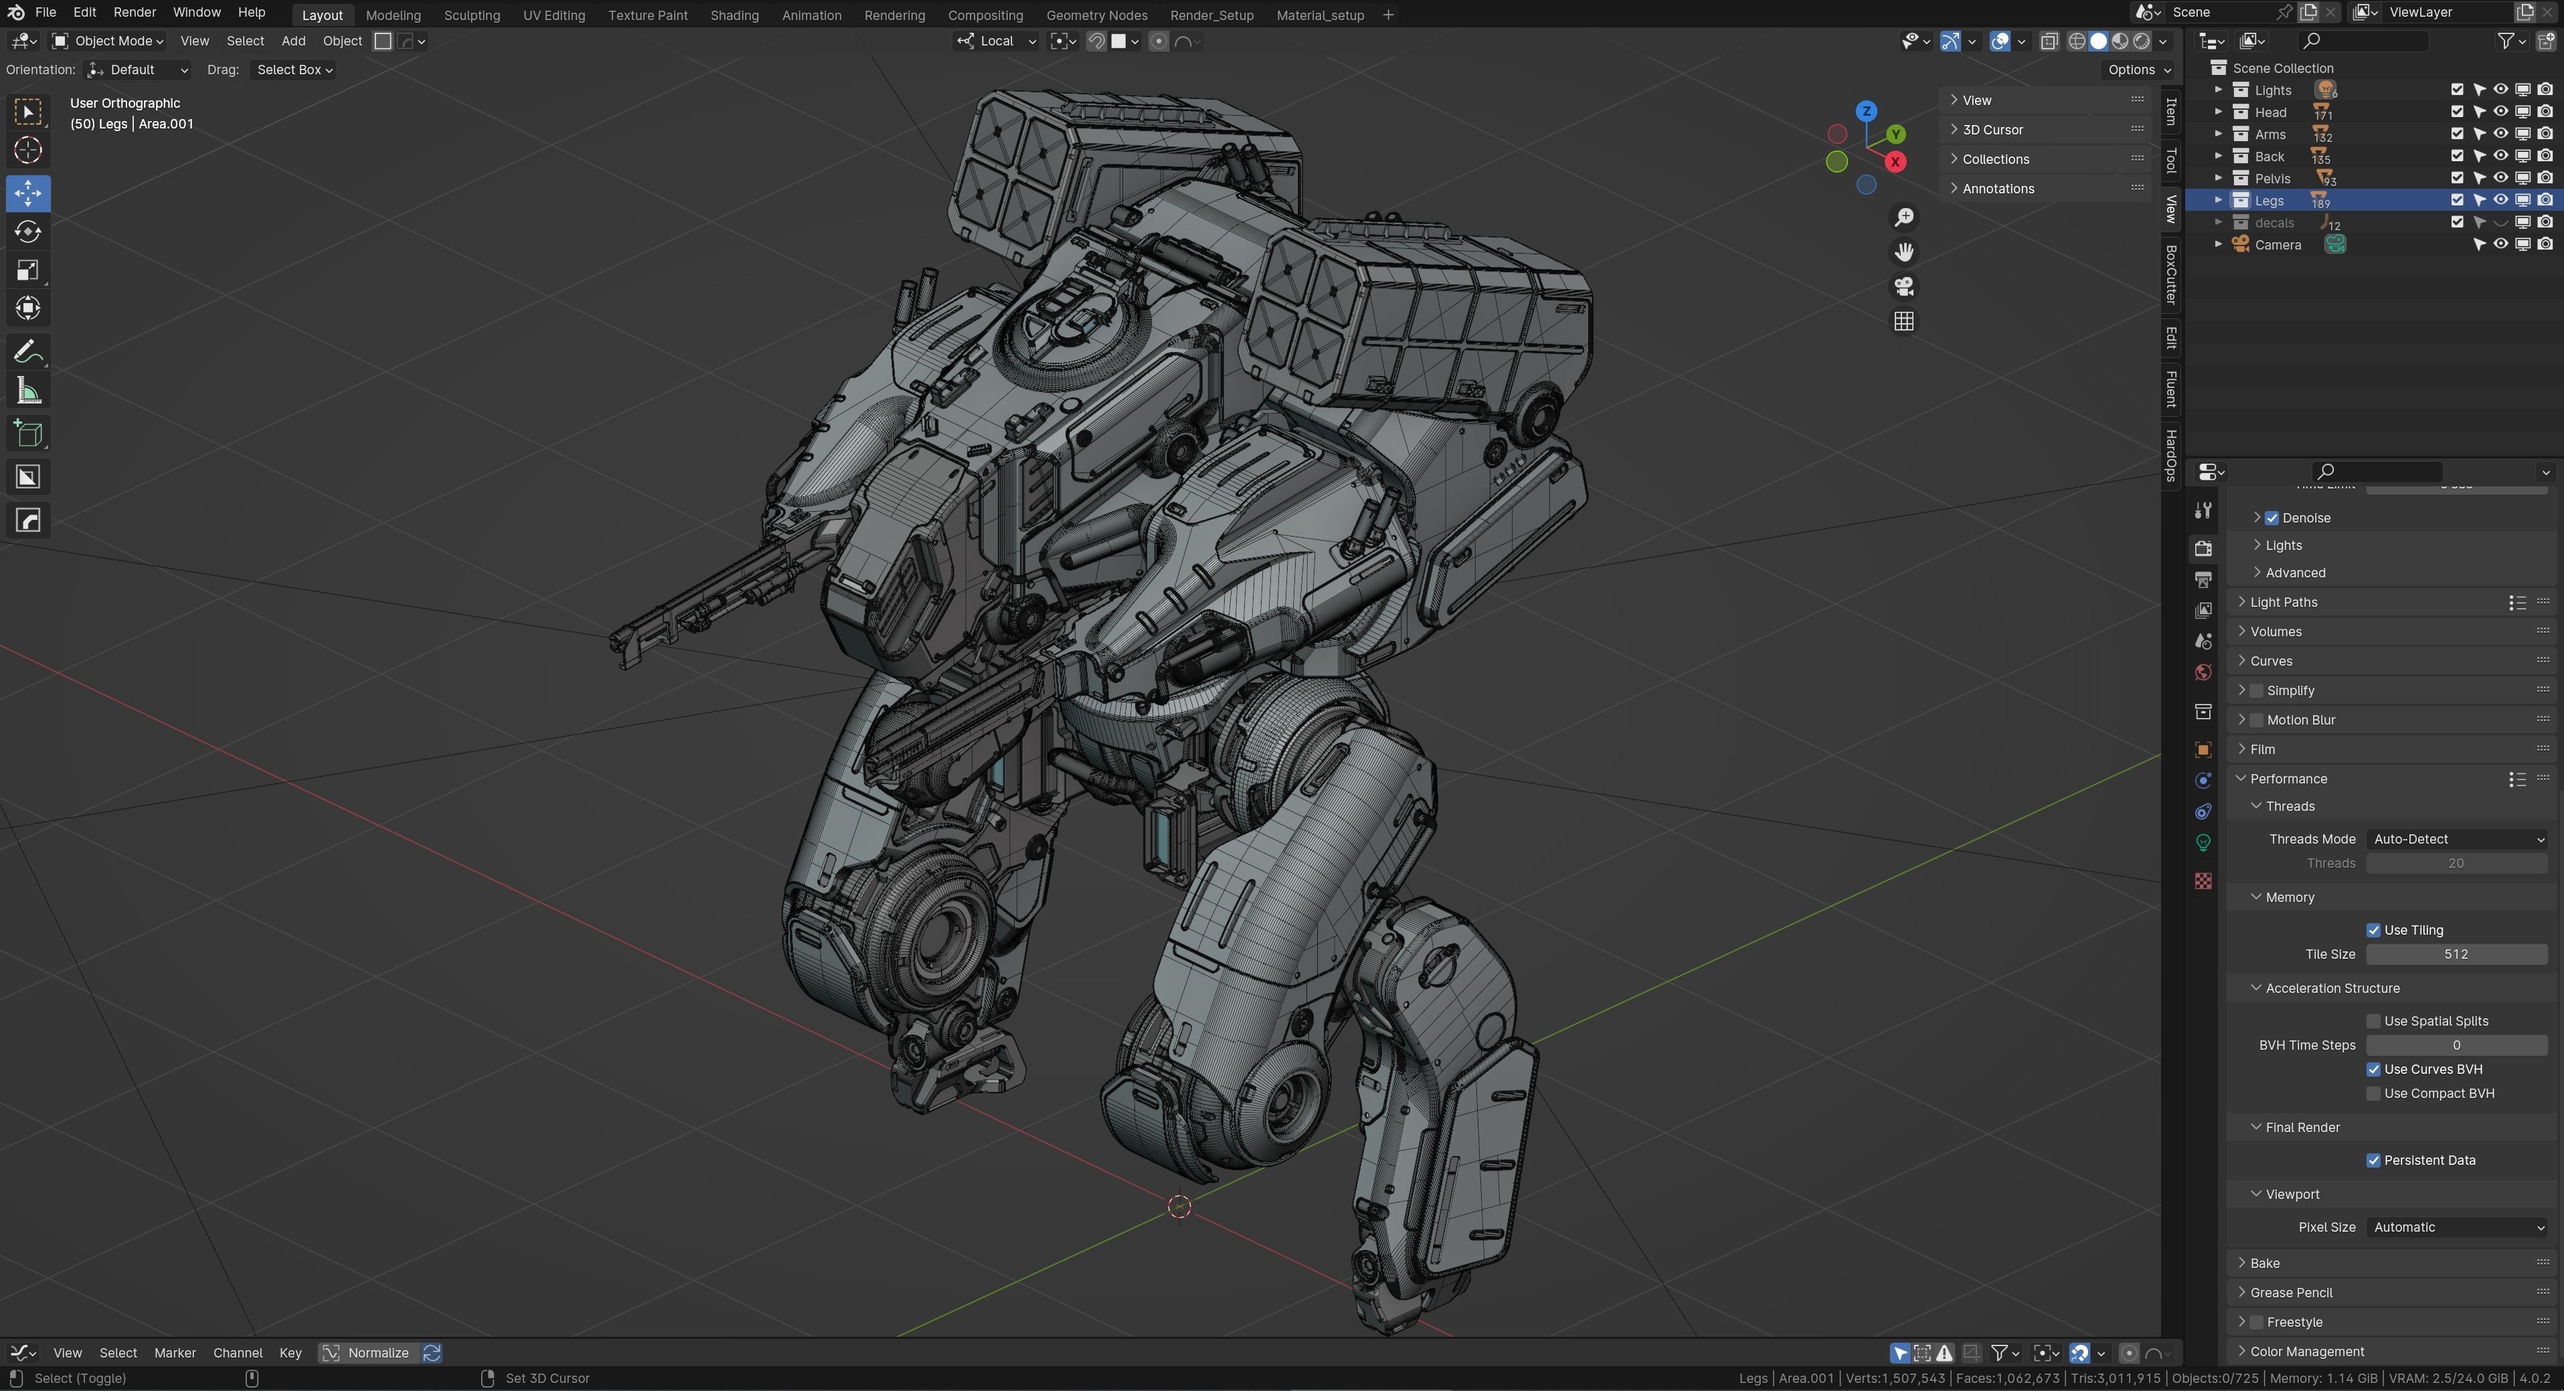Open the Render properties tab
Screen dimensions: 2564x1391
2204,548
